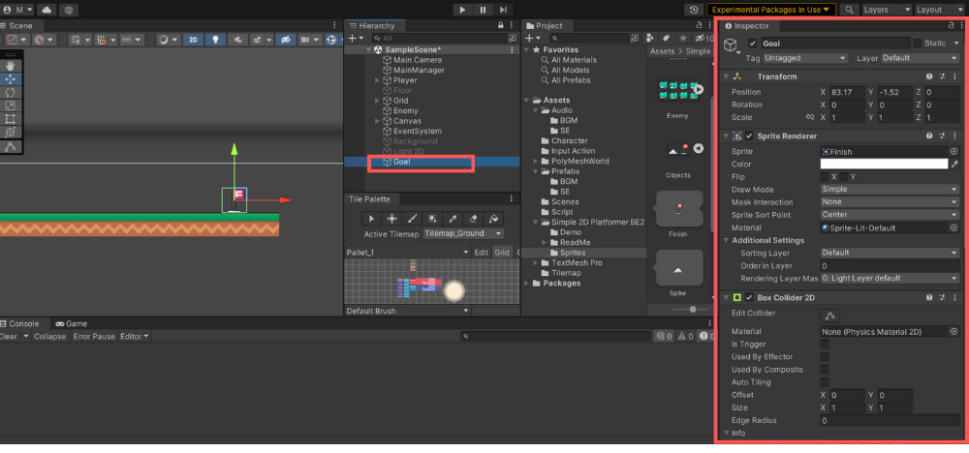This screenshot has height=453, width=969.
Task: Expand the Player object in Hierarchy
Action: 377,80
